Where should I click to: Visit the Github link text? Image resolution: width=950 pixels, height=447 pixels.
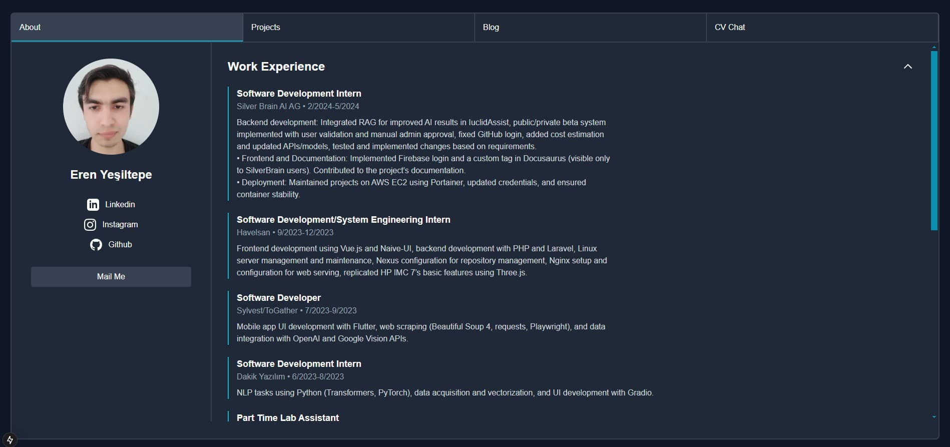(120, 245)
